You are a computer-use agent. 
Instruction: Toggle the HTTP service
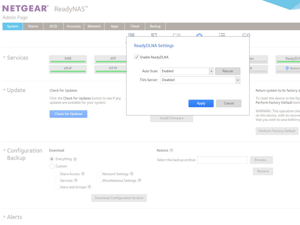click(x=110, y=69)
